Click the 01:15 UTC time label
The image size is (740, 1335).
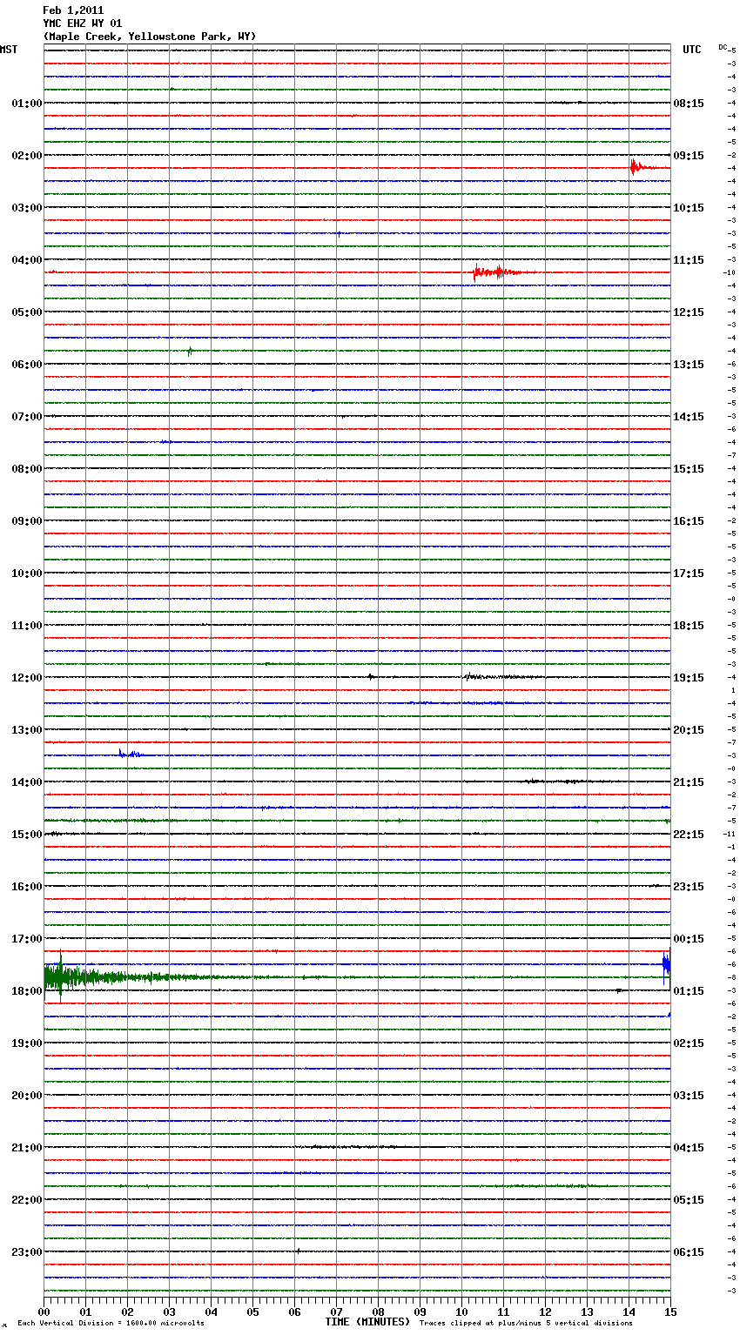tap(689, 990)
